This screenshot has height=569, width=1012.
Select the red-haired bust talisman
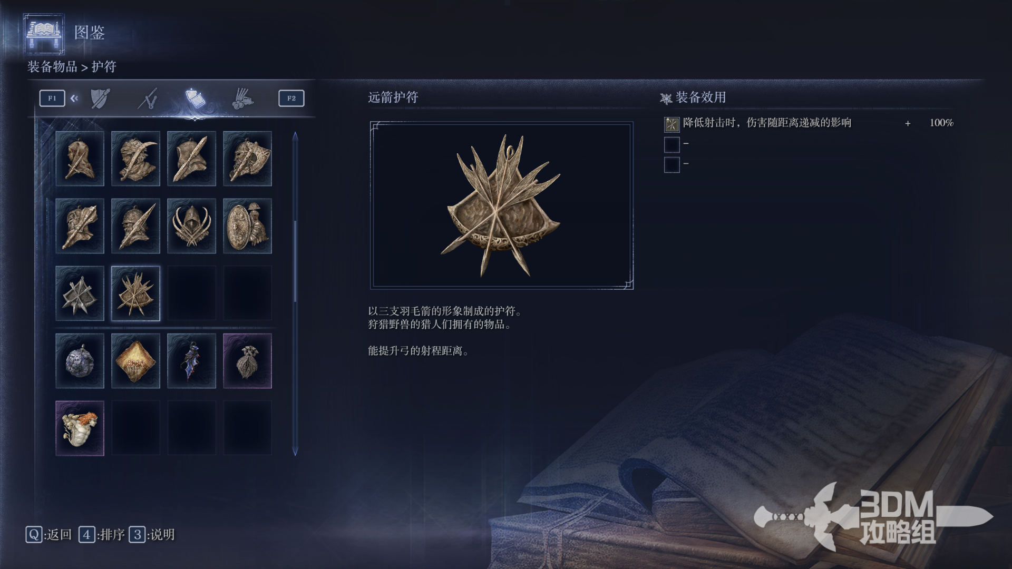click(x=80, y=428)
